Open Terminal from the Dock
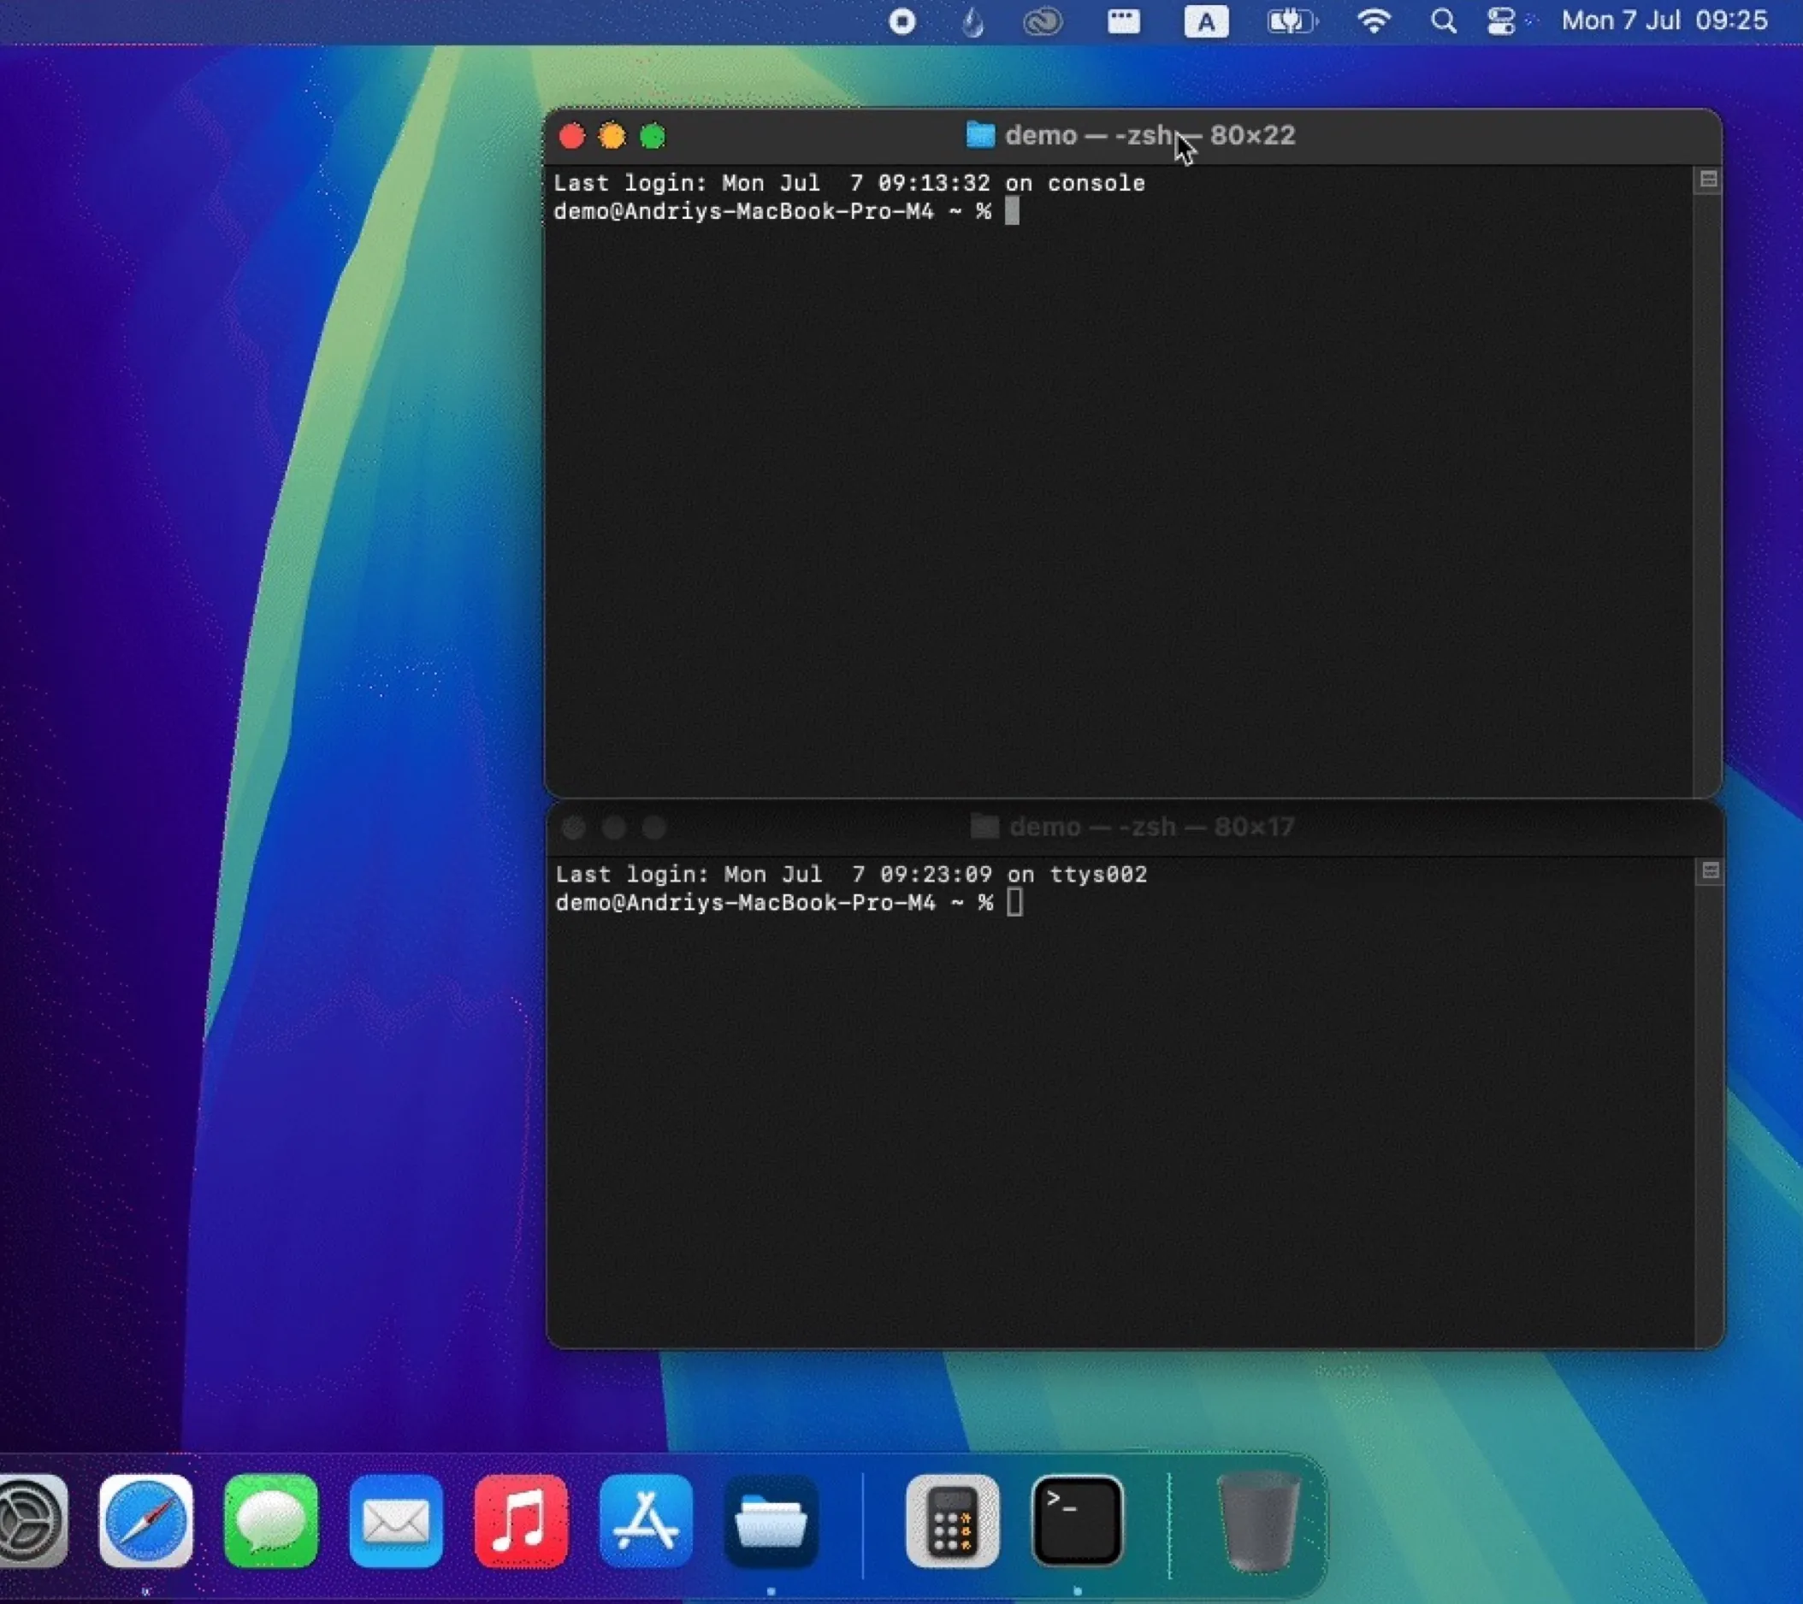1803x1604 pixels. (x=1077, y=1520)
